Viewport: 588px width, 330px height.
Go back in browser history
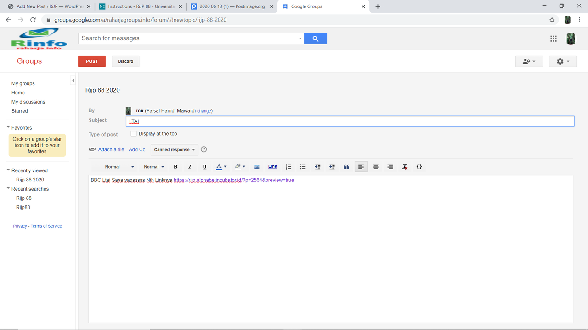(x=8, y=20)
